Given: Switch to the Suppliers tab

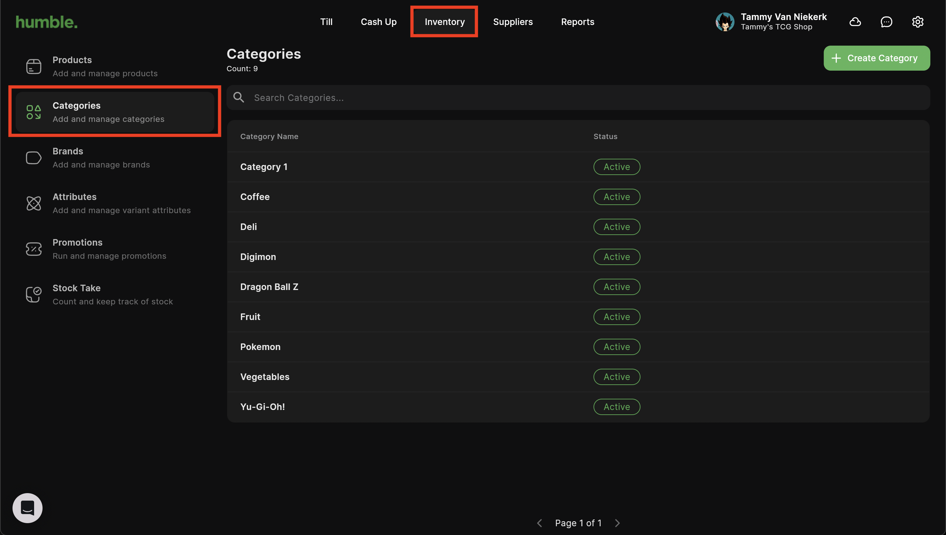Looking at the screenshot, I should pos(513,22).
